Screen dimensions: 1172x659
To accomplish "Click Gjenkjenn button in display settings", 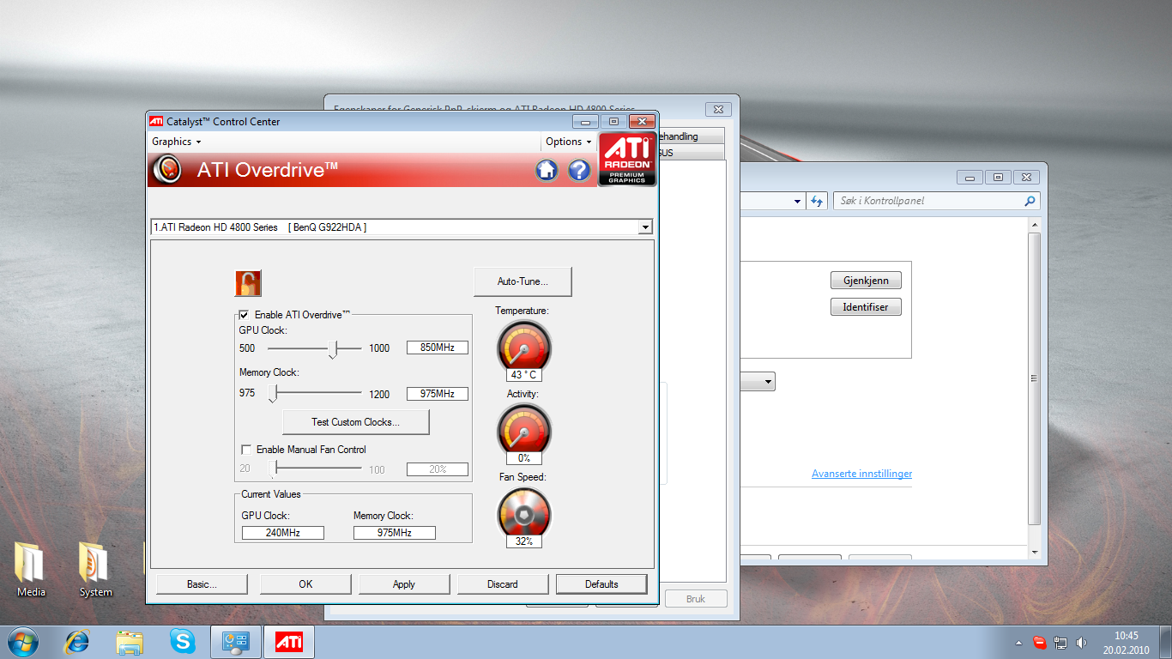I will pos(866,281).
